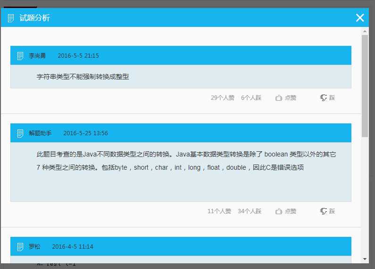Click the 29个人赞 count

[x=223, y=98]
